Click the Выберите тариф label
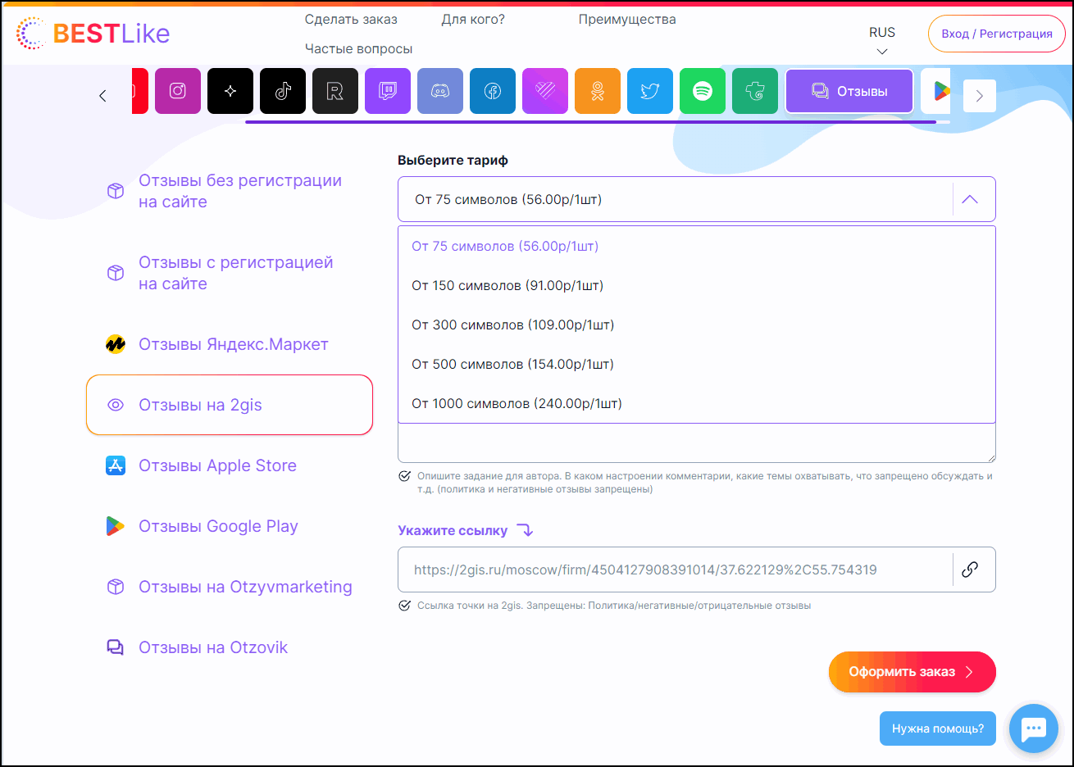1074x767 pixels. (x=453, y=160)
